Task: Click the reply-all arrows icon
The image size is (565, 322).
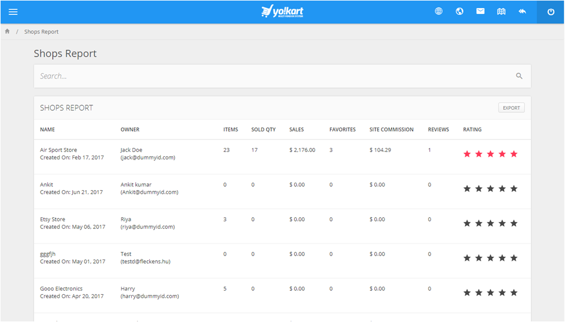Action: [x=522, y=12]
